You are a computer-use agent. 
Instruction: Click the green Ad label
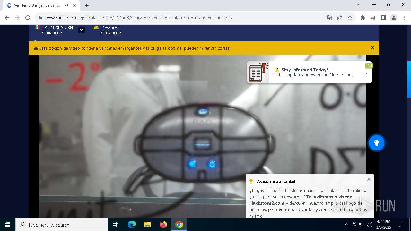tap(369, 66)
